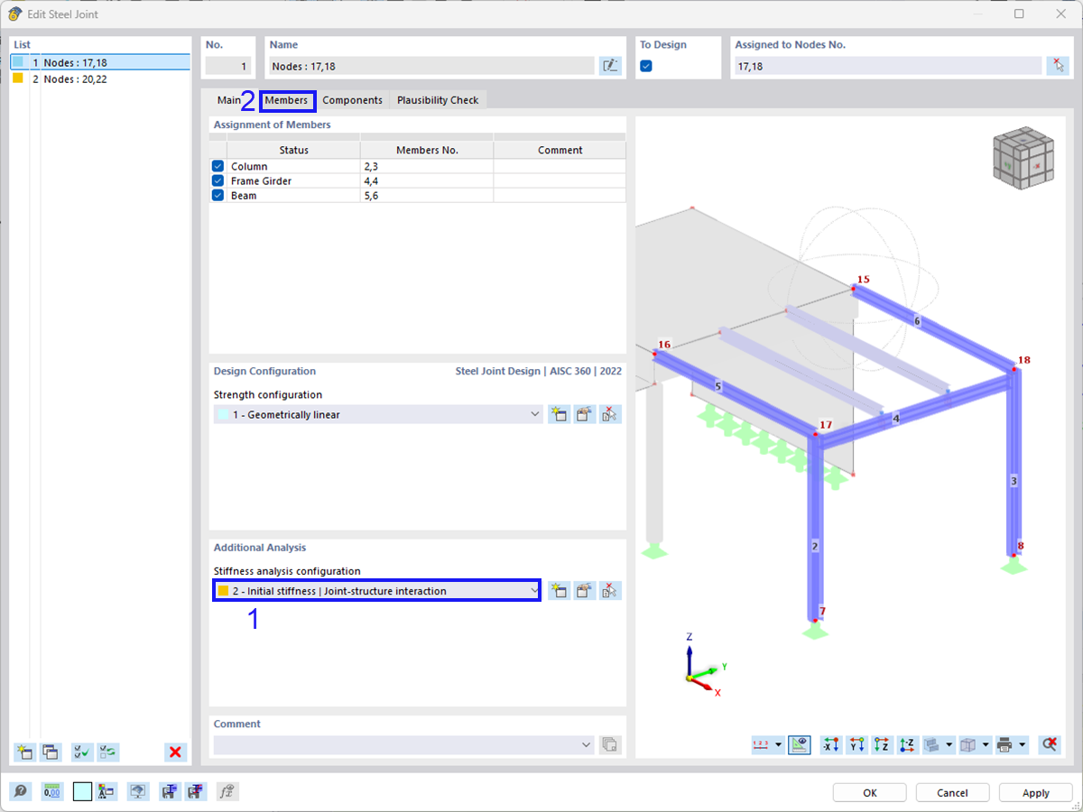
Task: Uncheck the Beam member checkbox
Action: click(218, 195)
